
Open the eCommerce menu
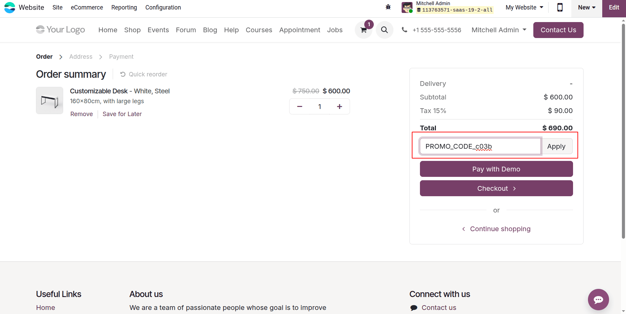87,7
